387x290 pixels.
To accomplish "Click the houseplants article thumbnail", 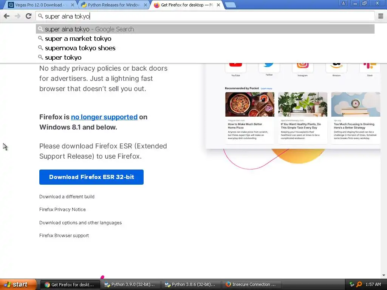I will pyautogui.click(x=303, y=104).
